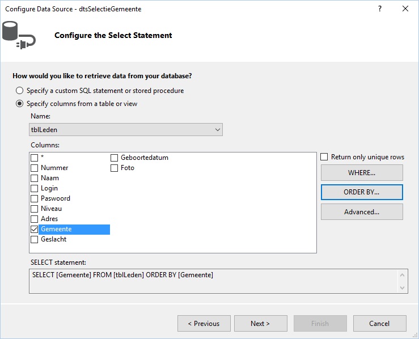Check the Geboortedatum column checkbox
Image resolution: width=419 pixels, height=339 pixels.
pos(115,158)
